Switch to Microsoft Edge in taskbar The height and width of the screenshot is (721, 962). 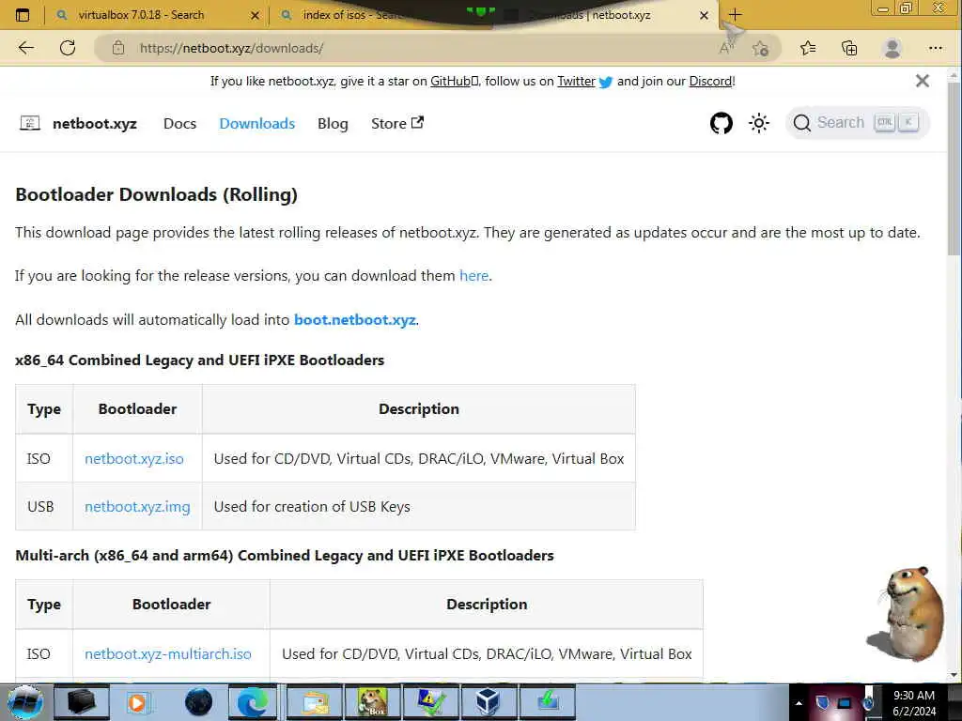tap(252, 702)
